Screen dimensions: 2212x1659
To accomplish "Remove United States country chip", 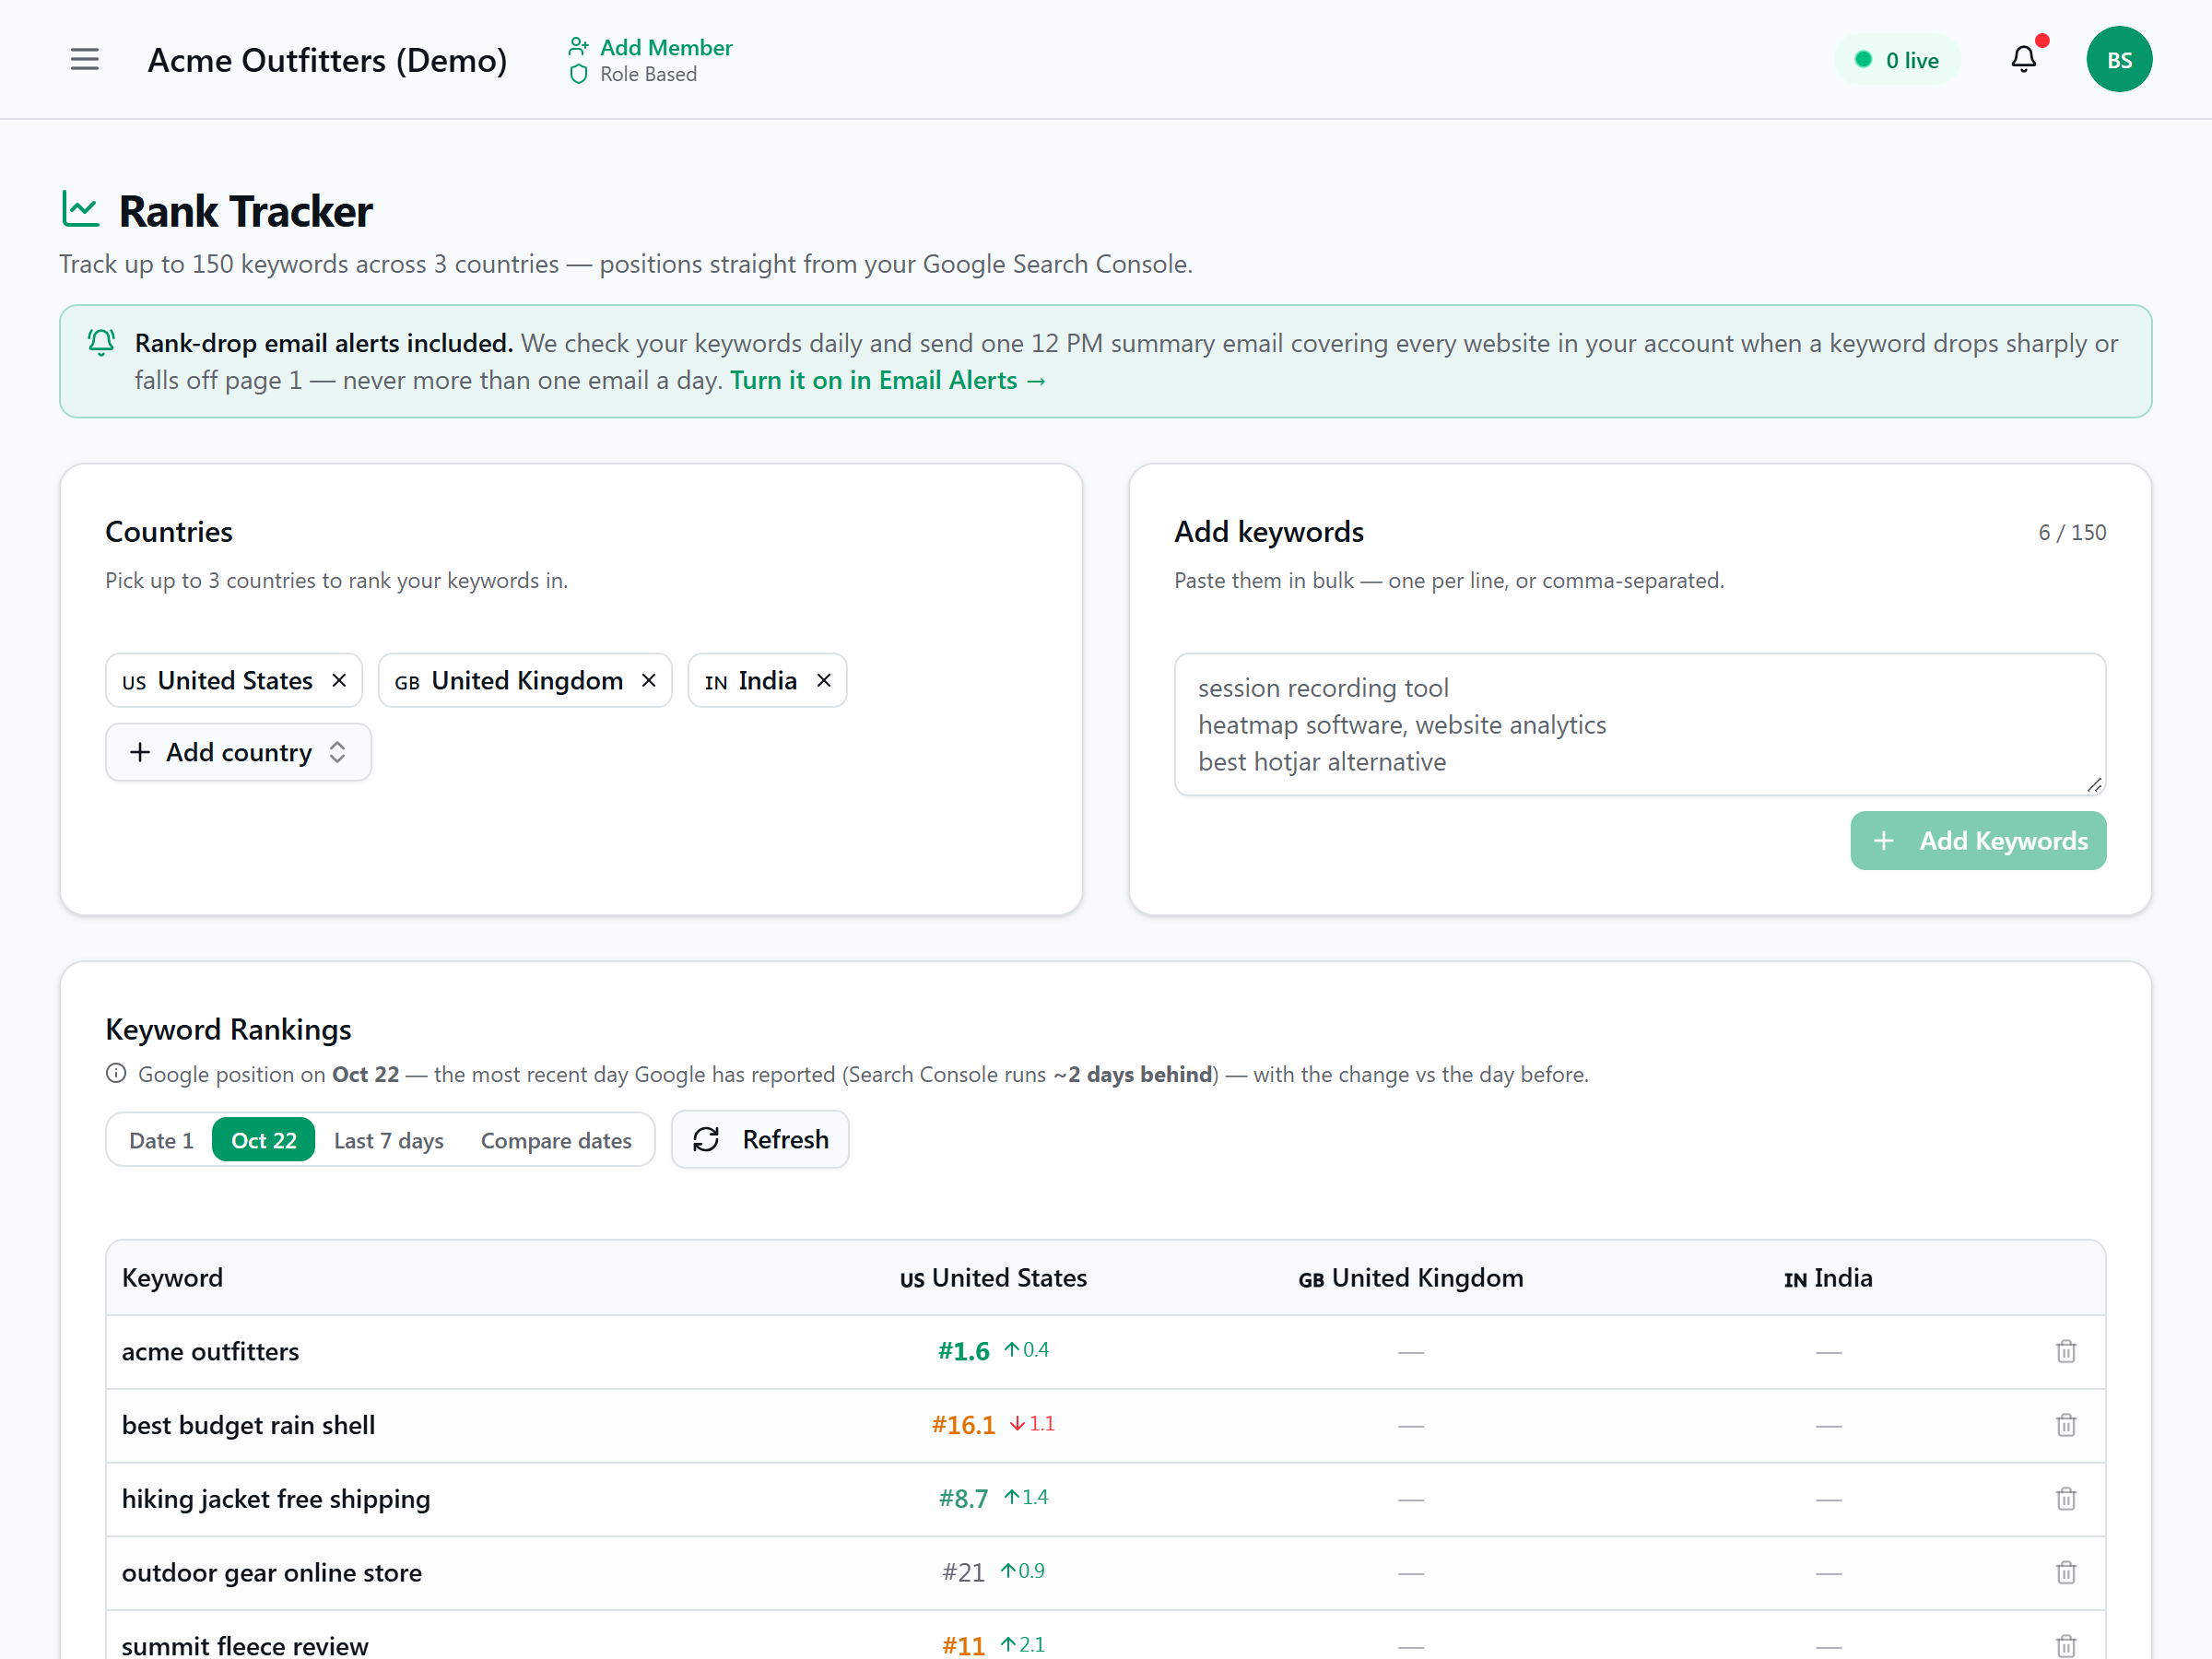I will (339, 680).
